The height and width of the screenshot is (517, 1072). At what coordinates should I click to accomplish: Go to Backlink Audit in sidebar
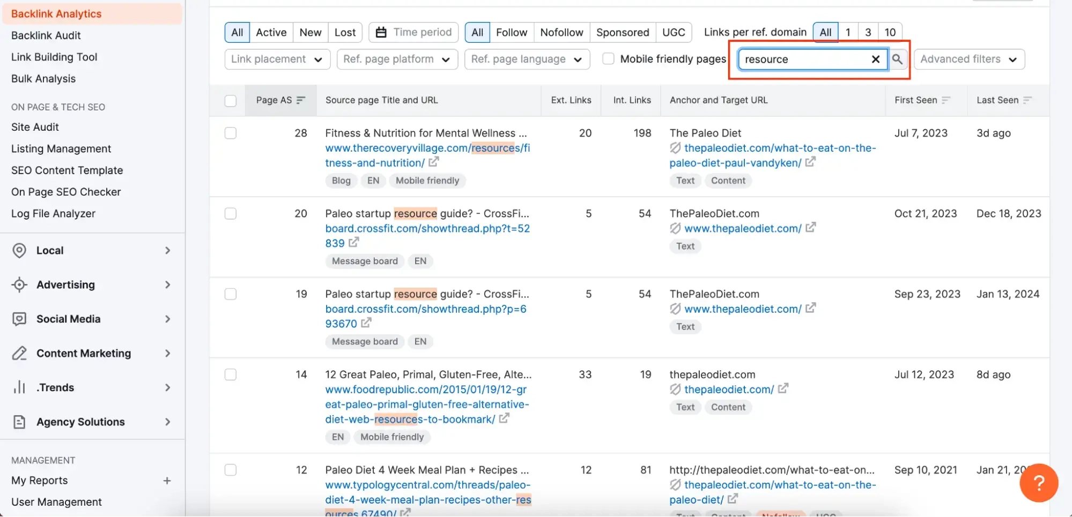click(x=46, y=35)
